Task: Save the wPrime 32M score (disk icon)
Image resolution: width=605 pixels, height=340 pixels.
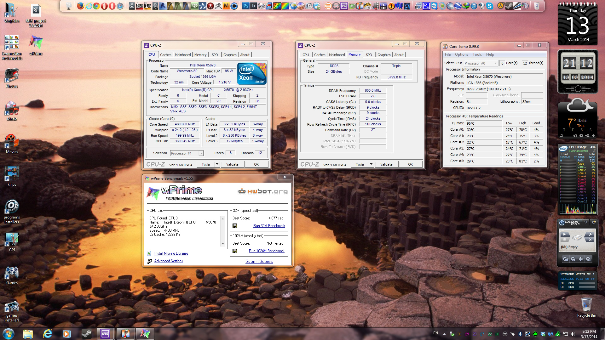Action: click(x=235, y=226)
